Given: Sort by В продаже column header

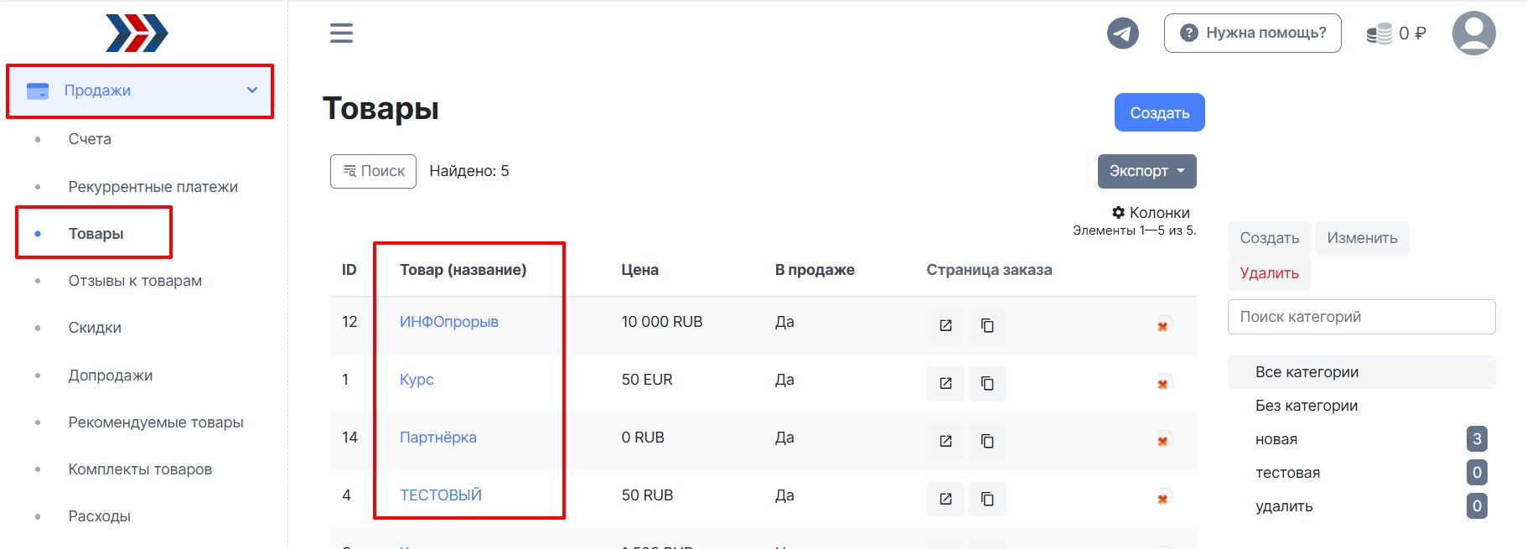Looking at the screenshot, I should [815, 270].
